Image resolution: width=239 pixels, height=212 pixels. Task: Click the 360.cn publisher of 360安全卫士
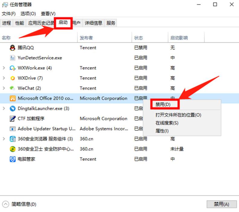86,149
